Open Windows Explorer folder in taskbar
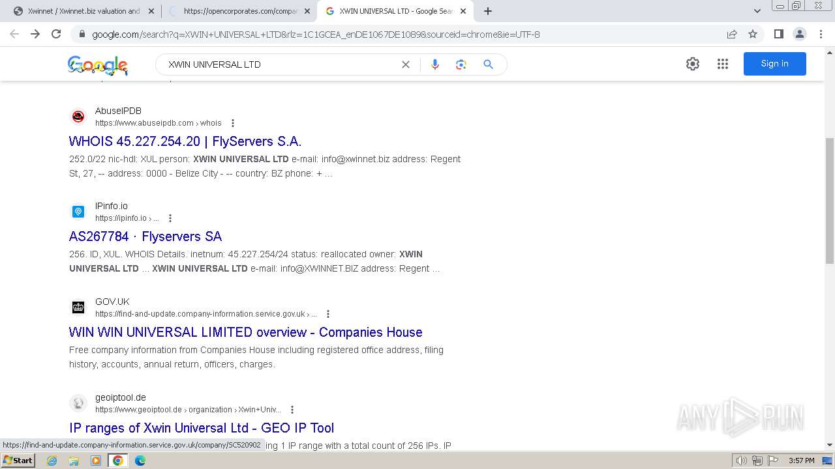This screenshot has width=835, height=469. [74, 461]
